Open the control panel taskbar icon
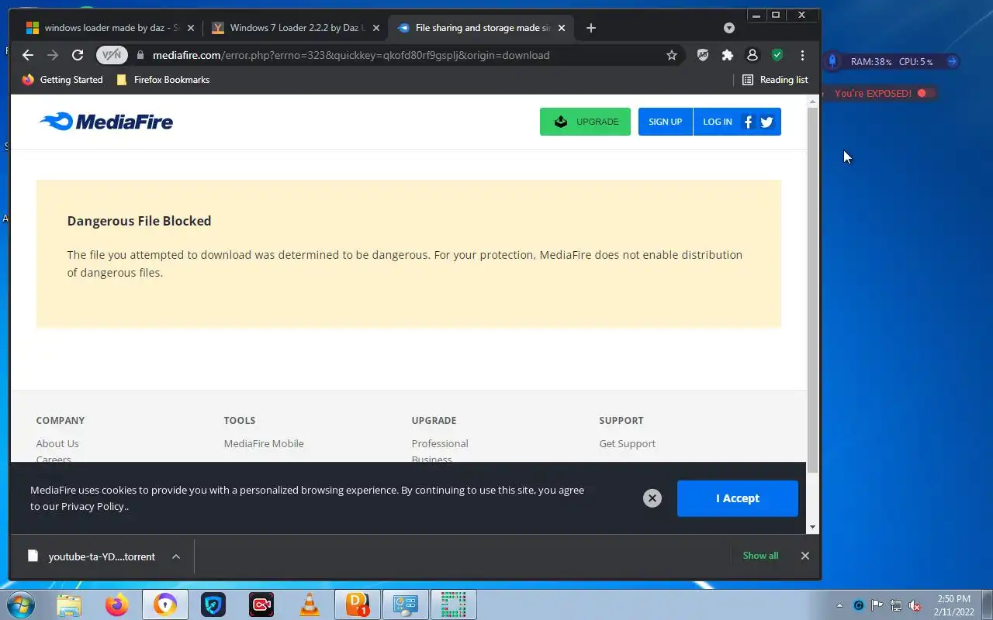993x620 pixels. 406,604
